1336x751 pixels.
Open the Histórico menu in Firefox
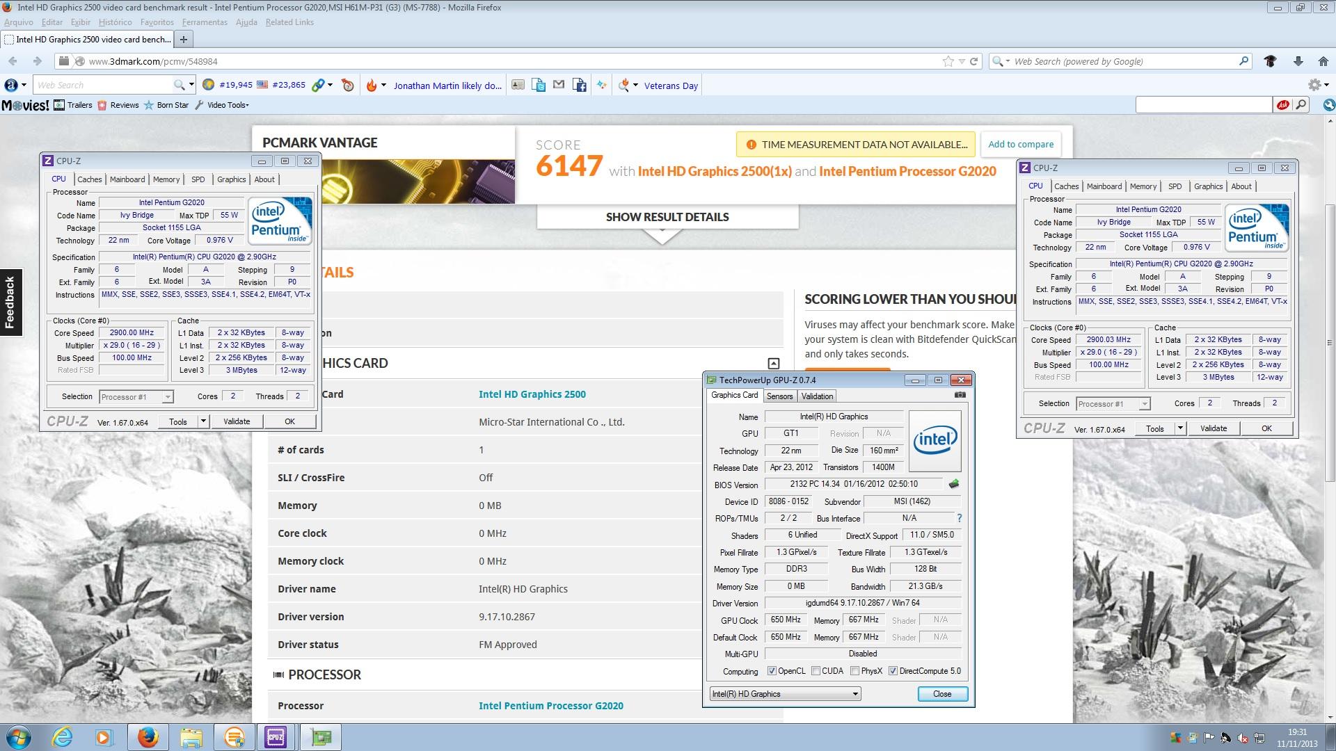pyautogui.click(x=115, y=22)
